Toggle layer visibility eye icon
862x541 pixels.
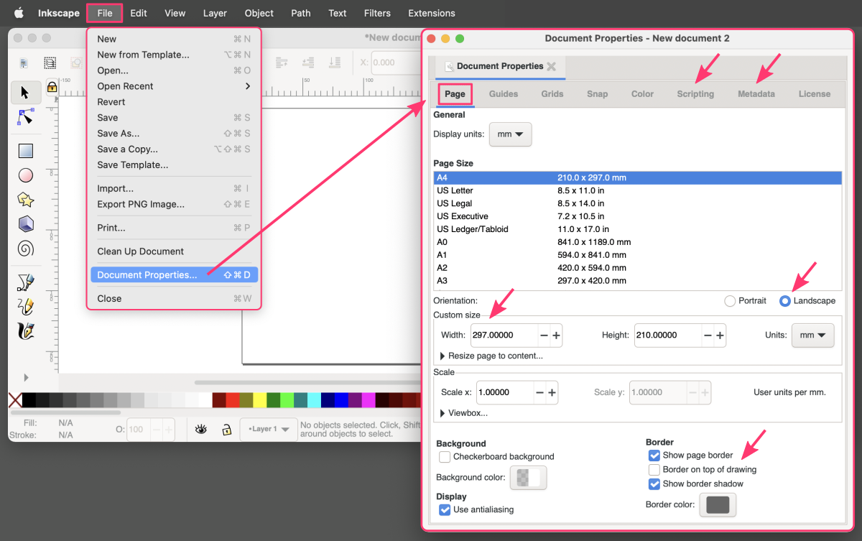click(201, 430)
